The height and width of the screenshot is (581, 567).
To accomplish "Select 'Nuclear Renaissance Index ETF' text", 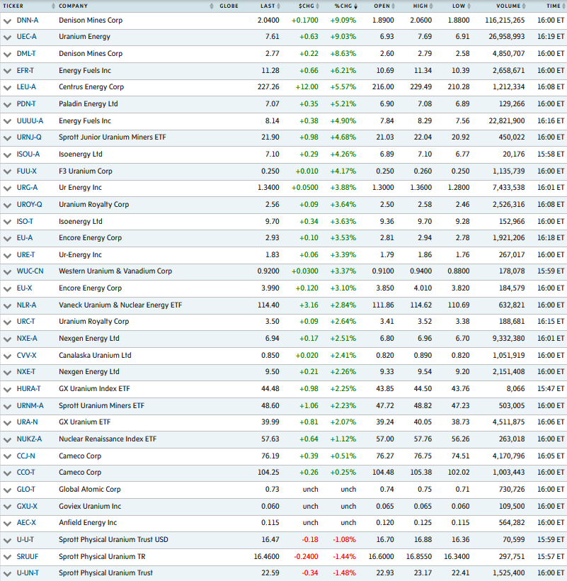I will pos(108,439).
